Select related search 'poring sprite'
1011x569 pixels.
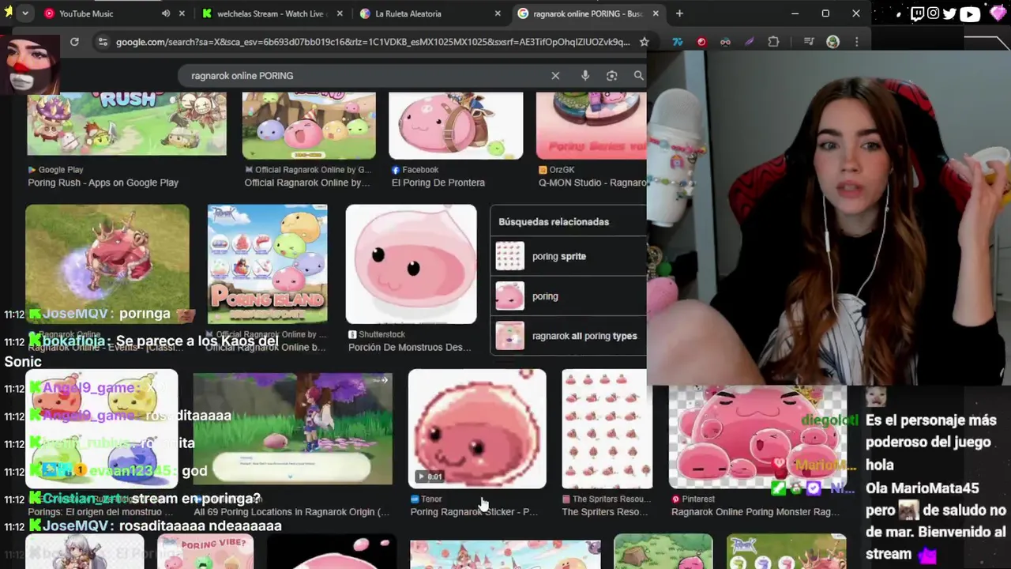(x=568, y=256)
